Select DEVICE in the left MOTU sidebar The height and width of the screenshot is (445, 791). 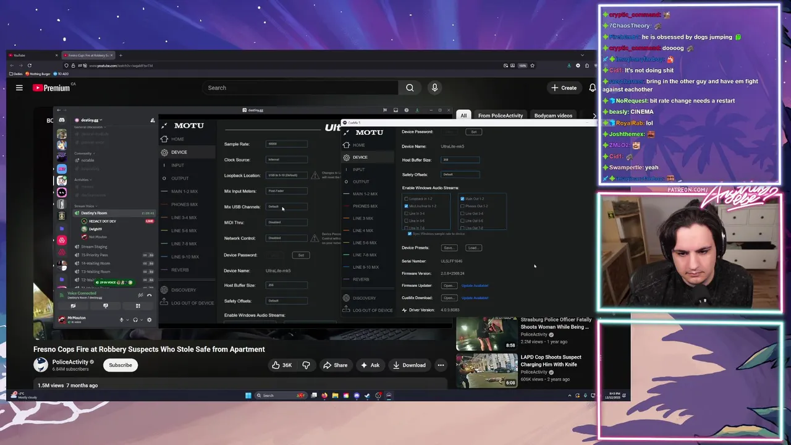tap(179, 152)
